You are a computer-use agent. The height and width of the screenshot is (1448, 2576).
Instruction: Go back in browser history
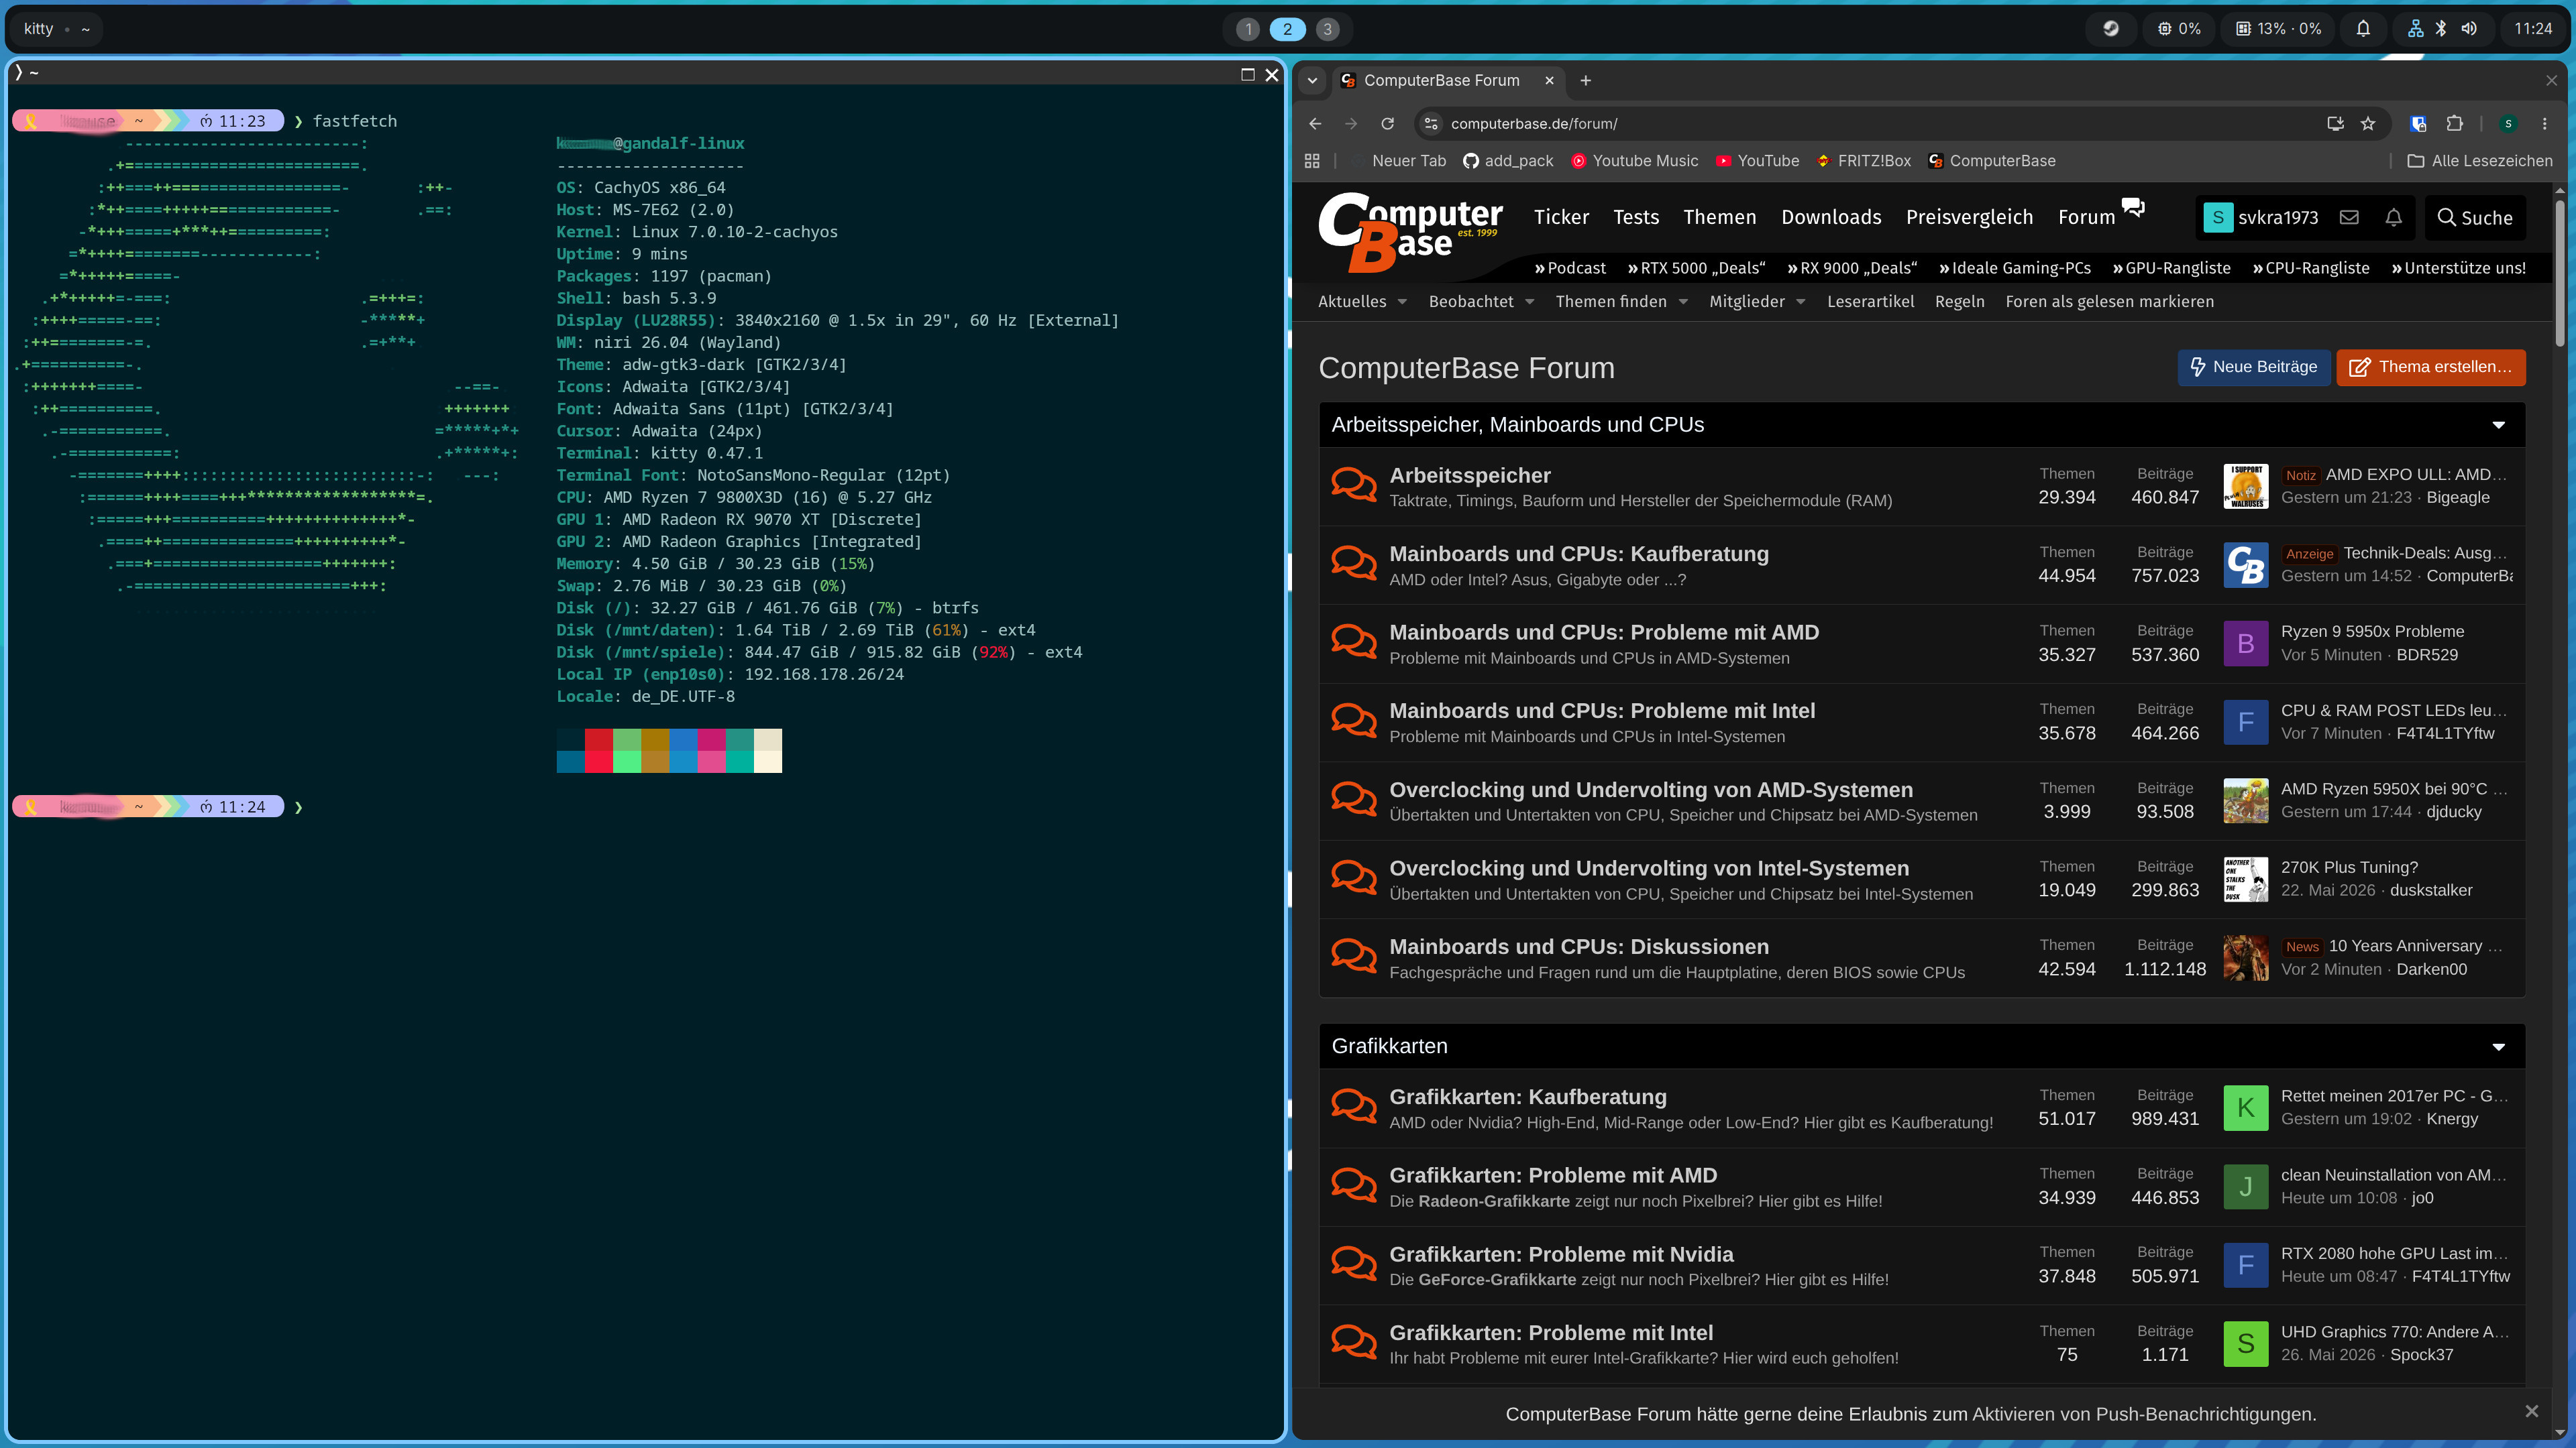[x=1315, y=124]
